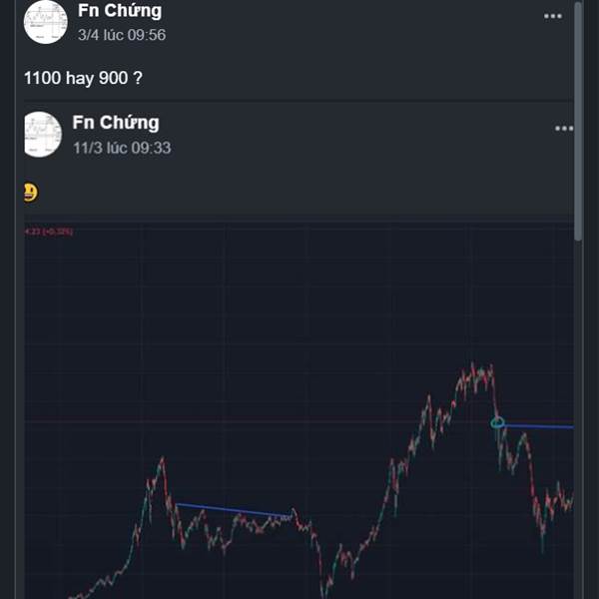Click the scrollbar track below the thumb
The image size is (599, 599).
579,419
